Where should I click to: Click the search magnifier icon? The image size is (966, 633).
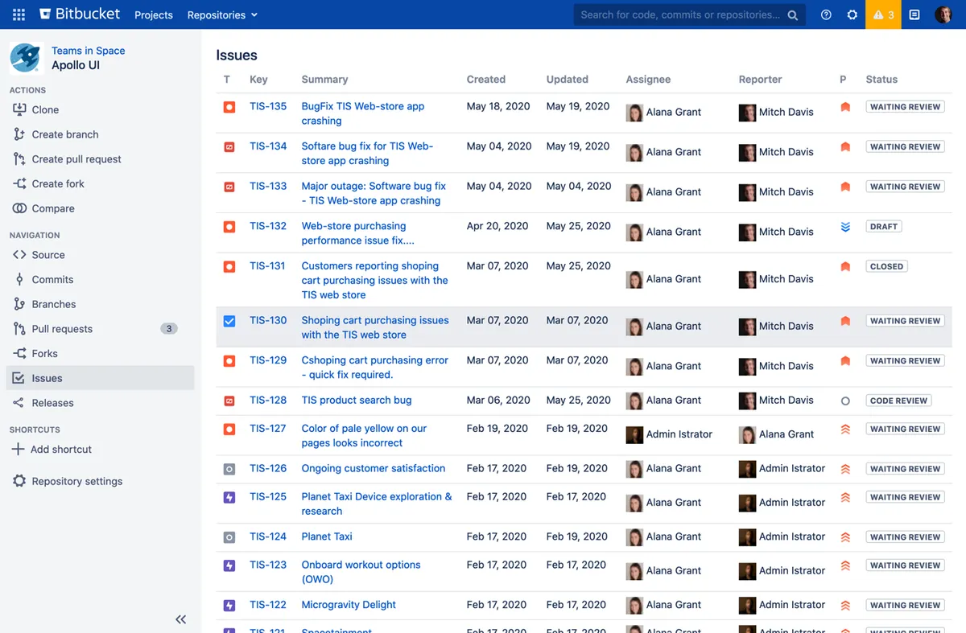(x=793, y=14)
